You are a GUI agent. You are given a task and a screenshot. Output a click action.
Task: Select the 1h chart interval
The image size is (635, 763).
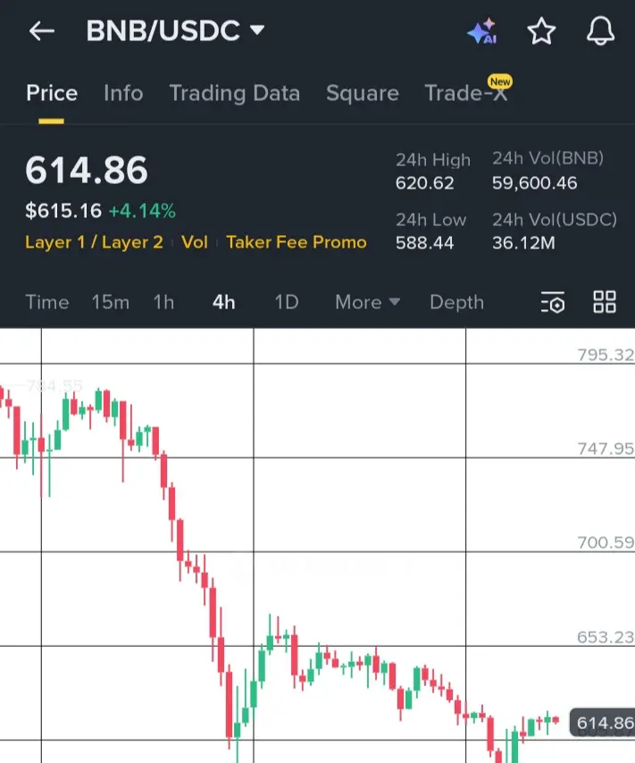163,303
